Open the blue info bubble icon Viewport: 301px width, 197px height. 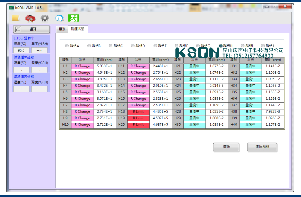click(59, 18)
